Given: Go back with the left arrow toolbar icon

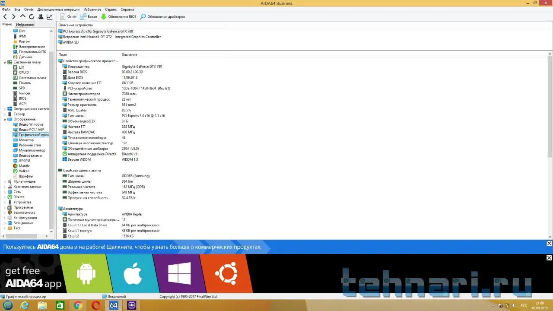Looking at the screenshot, I should pyautogui.click(x=5, y=17).
